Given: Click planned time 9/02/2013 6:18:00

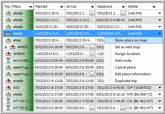Looking at the screenshot, I should tap(49, 47).
